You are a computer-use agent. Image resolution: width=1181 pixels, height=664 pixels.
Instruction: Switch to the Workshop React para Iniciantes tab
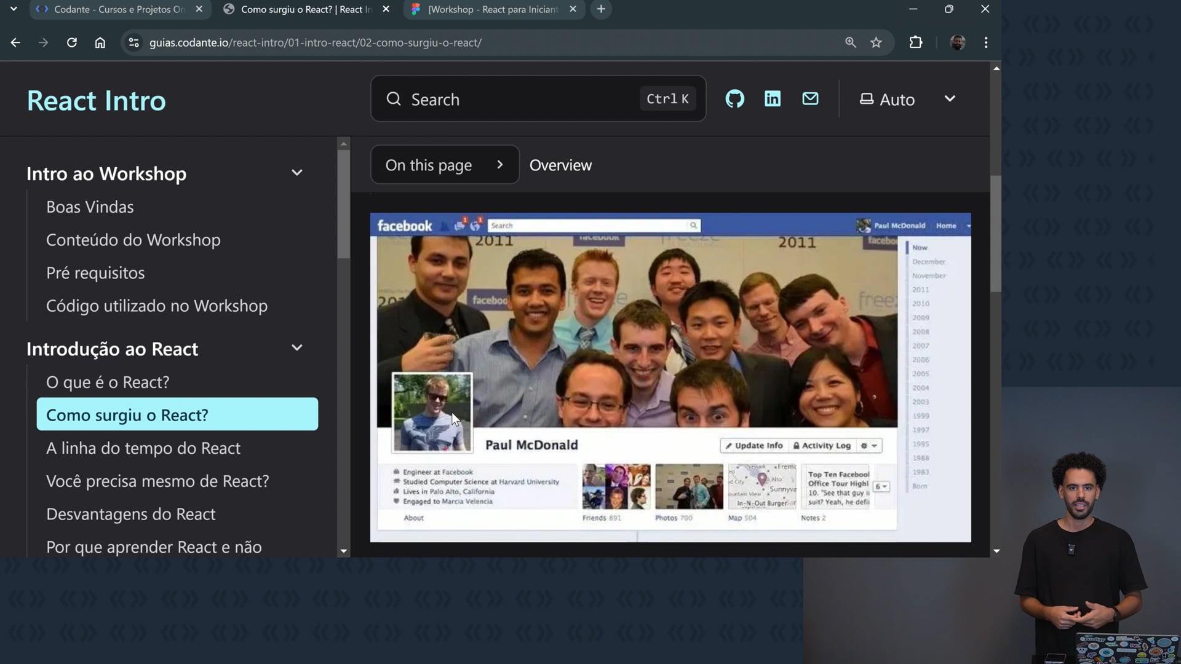tap(492, 9)
